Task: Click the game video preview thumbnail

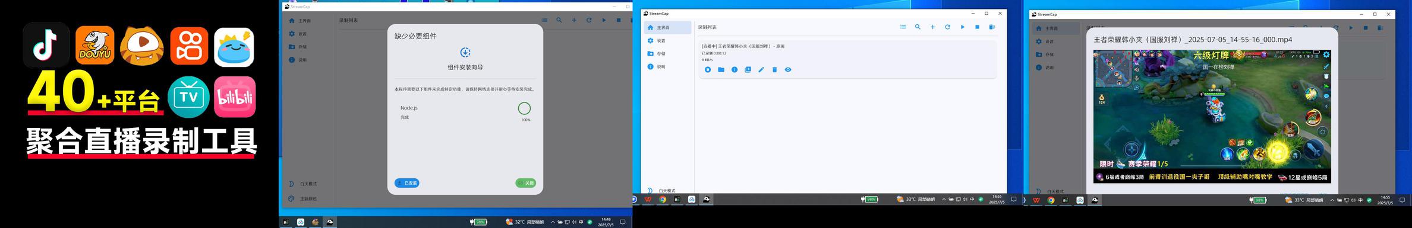Action: [1212, 117]
